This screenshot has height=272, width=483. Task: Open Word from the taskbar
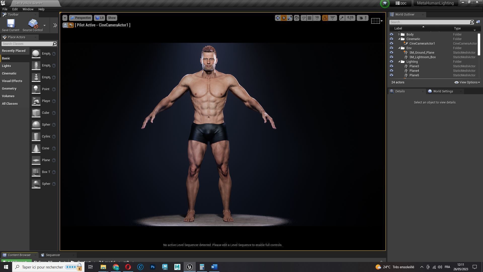point(214,267)
